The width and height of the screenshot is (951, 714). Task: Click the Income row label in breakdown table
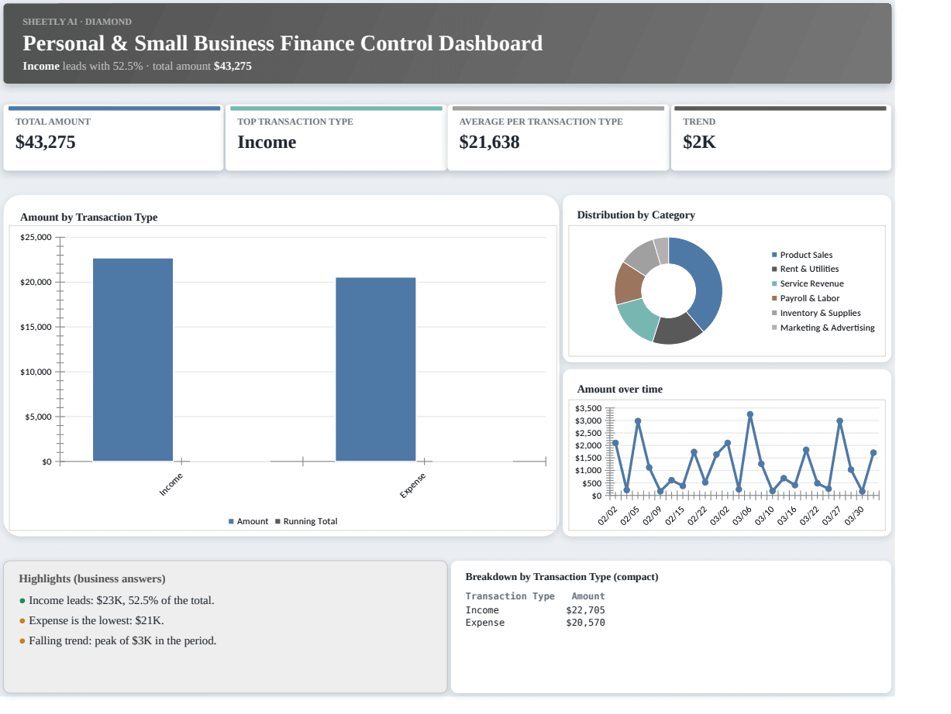482,610
